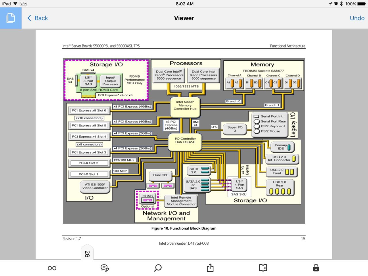Tap the "Revision 1.7" footer text
Screen dimensions: 368x276
tap(72, 239)
